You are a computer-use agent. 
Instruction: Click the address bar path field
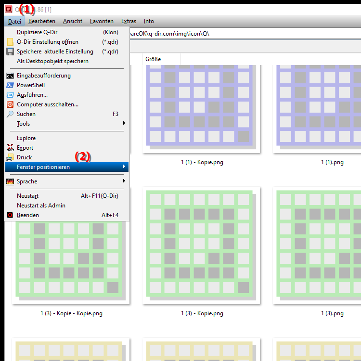click(245, 34)
